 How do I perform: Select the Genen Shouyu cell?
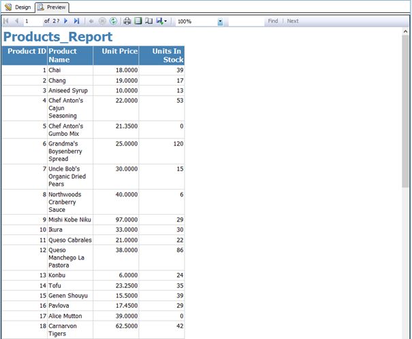pyautogui.click(x=70, y=296)
